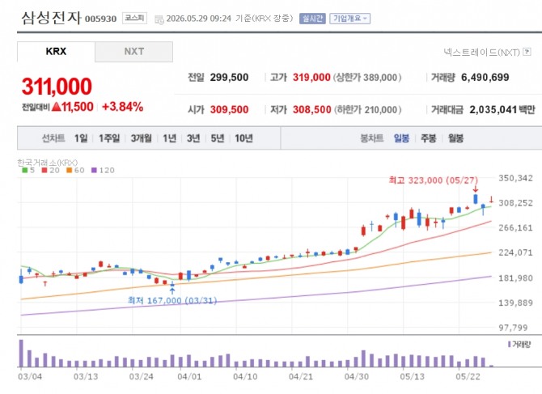Open the 기업개요 dropdown
Screen dimensions: 542x394
tap(349, 19)
